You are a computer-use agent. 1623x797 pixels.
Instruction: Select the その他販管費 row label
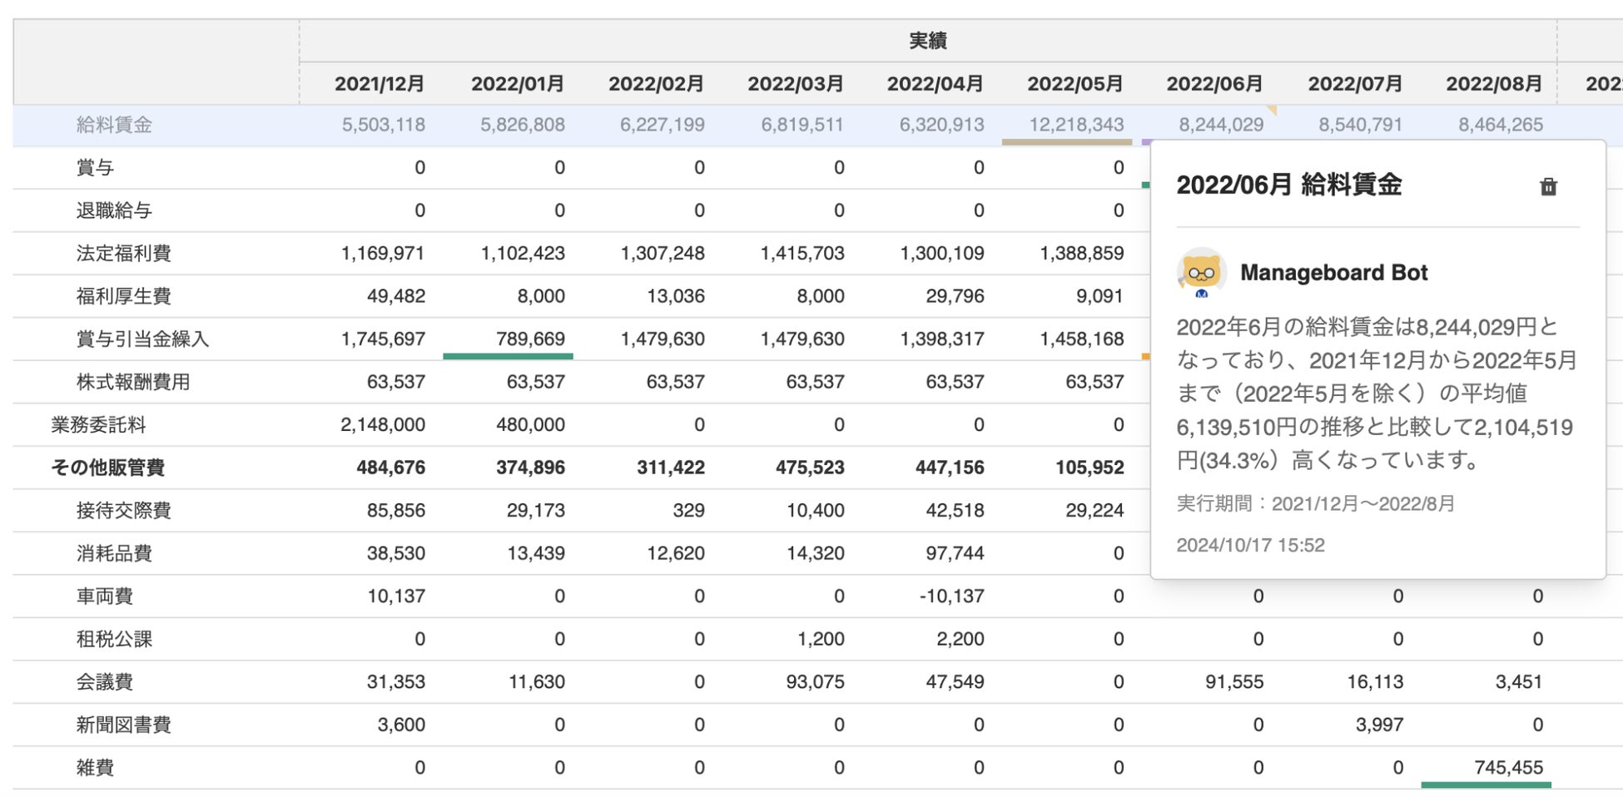(x=107, y=468)
